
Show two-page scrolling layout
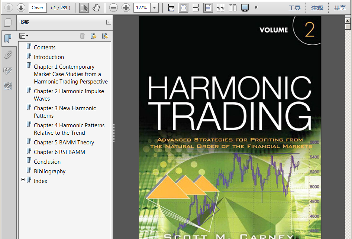click(x=220, y=8)
